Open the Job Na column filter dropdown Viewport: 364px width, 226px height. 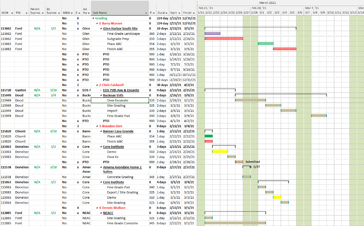coord(89,13)
